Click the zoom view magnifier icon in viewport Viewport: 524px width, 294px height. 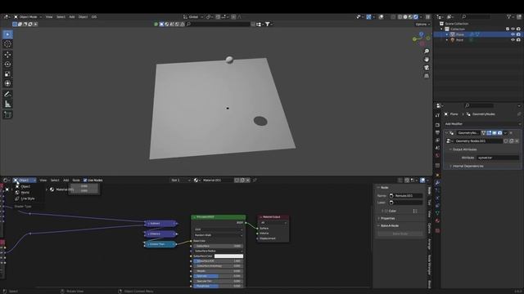point(427,51)
